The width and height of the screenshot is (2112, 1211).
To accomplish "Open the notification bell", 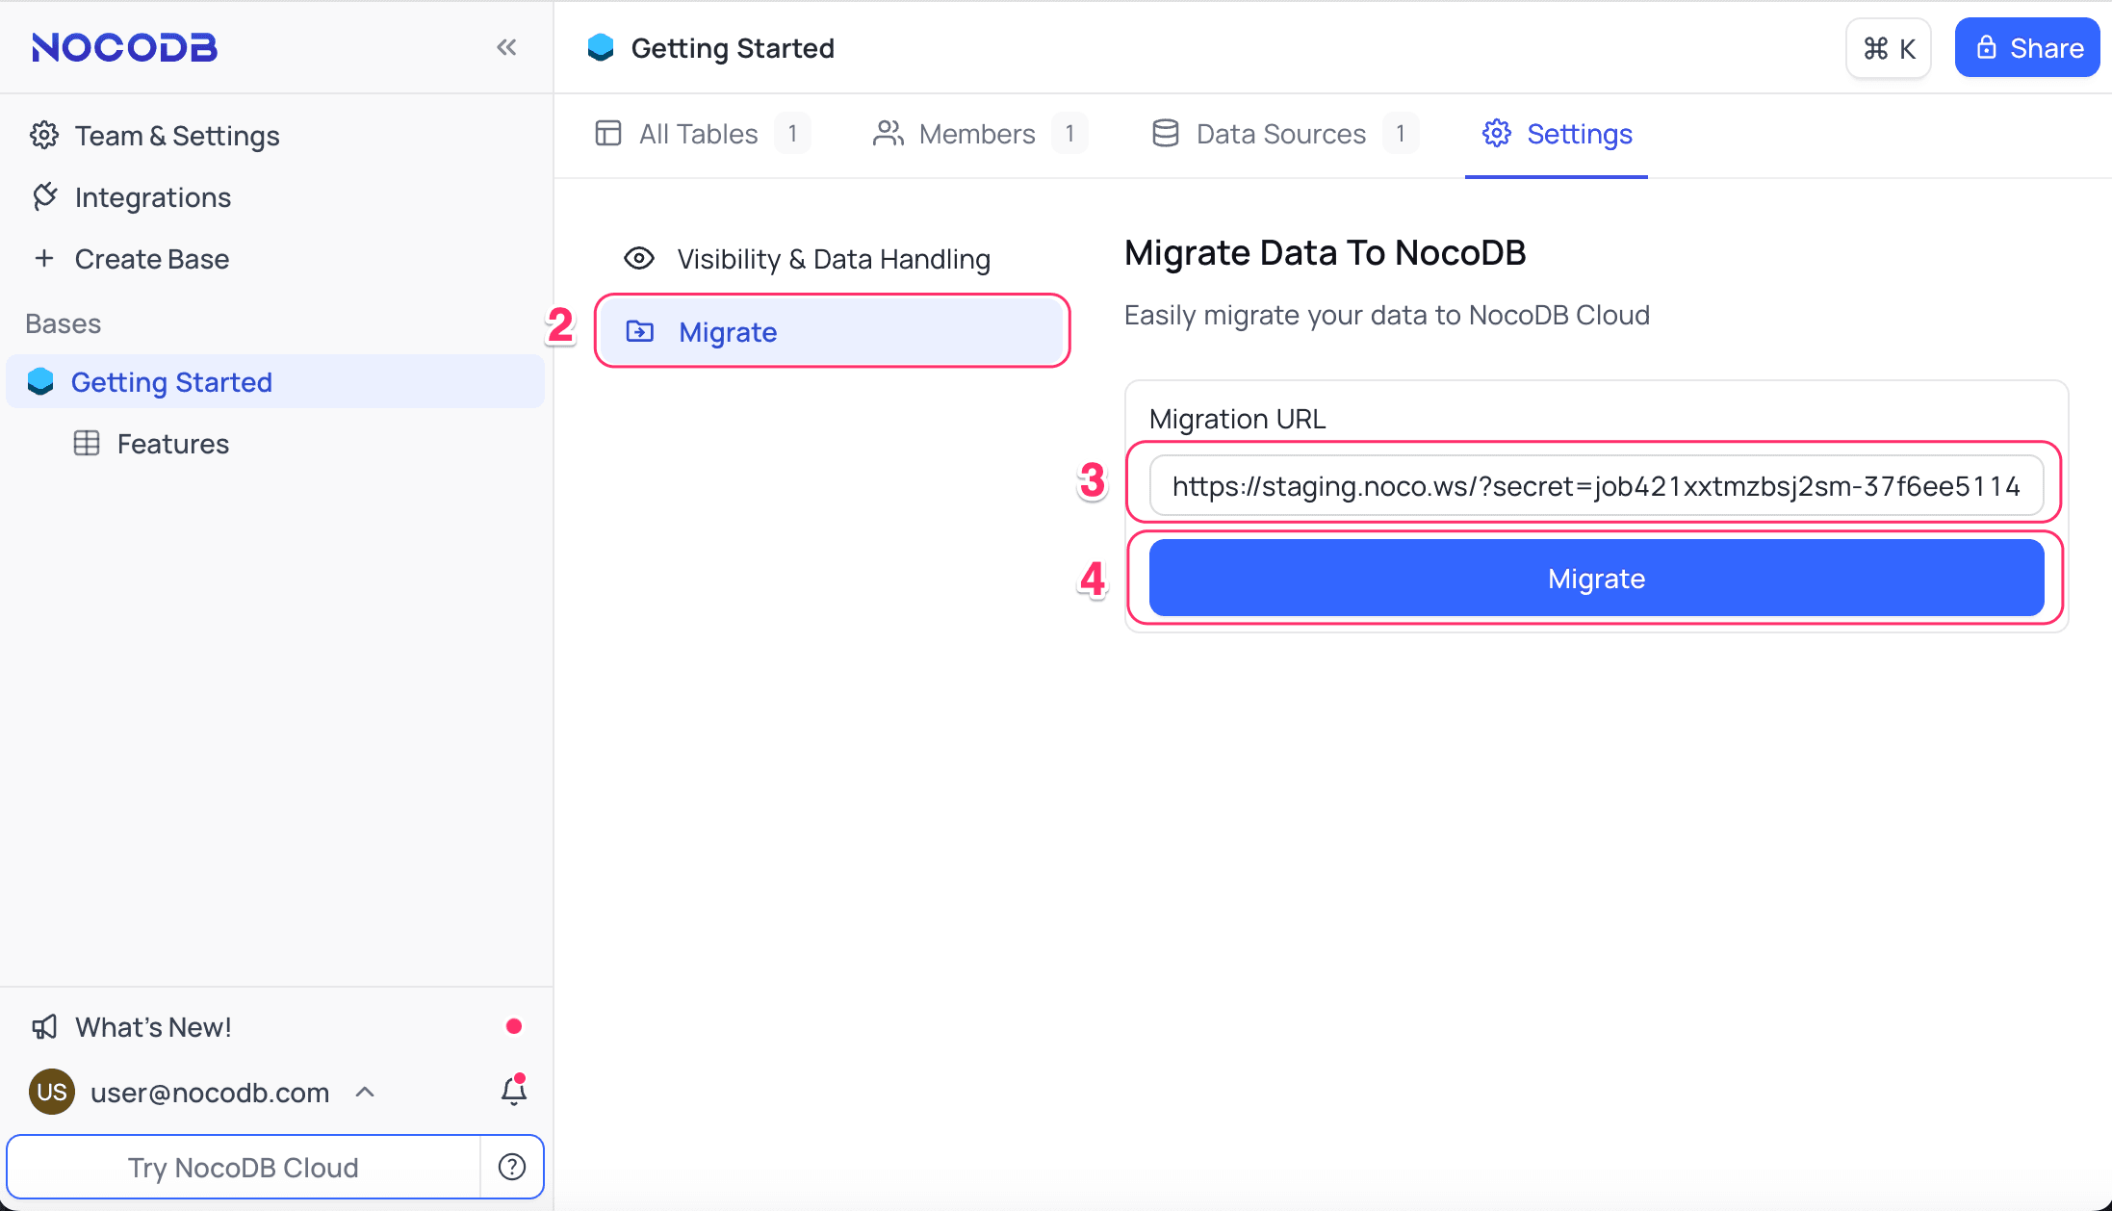I will [512, 1091].
